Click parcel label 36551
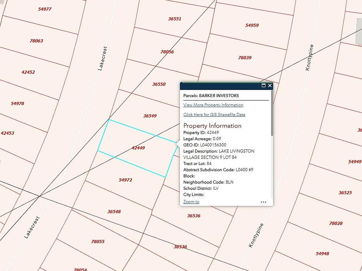The width and height of the screenshot is (362, 271). point(175,19)
